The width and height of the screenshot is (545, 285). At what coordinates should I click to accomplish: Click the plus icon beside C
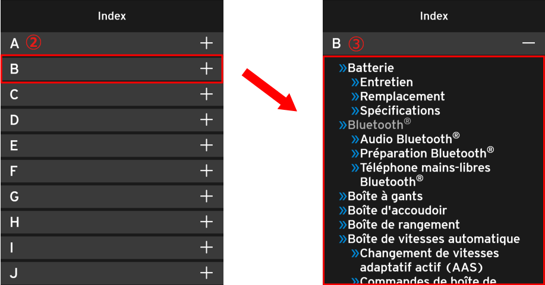(206, 94)
